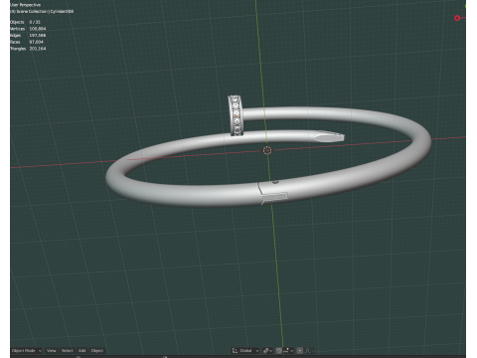Click the red X axis gizmo handle
This screenshot has height=358, width=477.
(457, 18)
